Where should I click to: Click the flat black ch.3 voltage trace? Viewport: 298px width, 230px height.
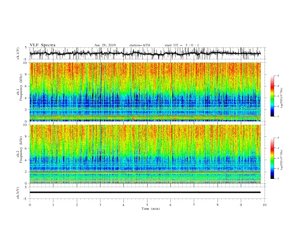(145, 192)
